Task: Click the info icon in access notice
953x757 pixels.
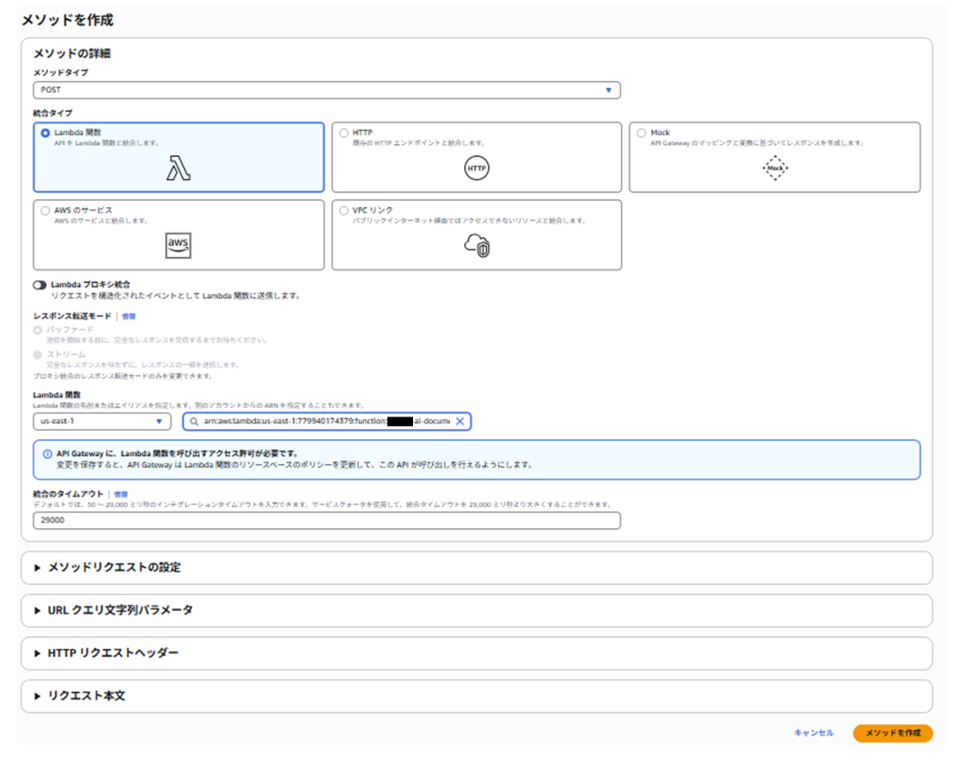Action: (47, 454)
